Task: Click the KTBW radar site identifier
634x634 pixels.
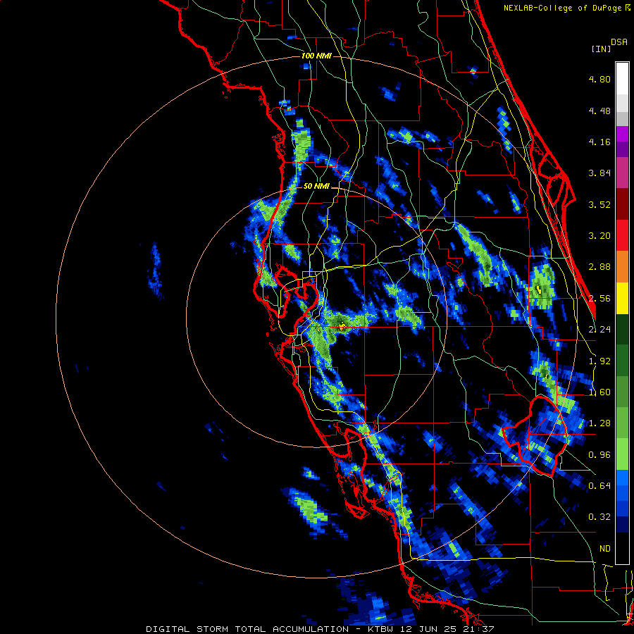Action: [x=380, y=629]
